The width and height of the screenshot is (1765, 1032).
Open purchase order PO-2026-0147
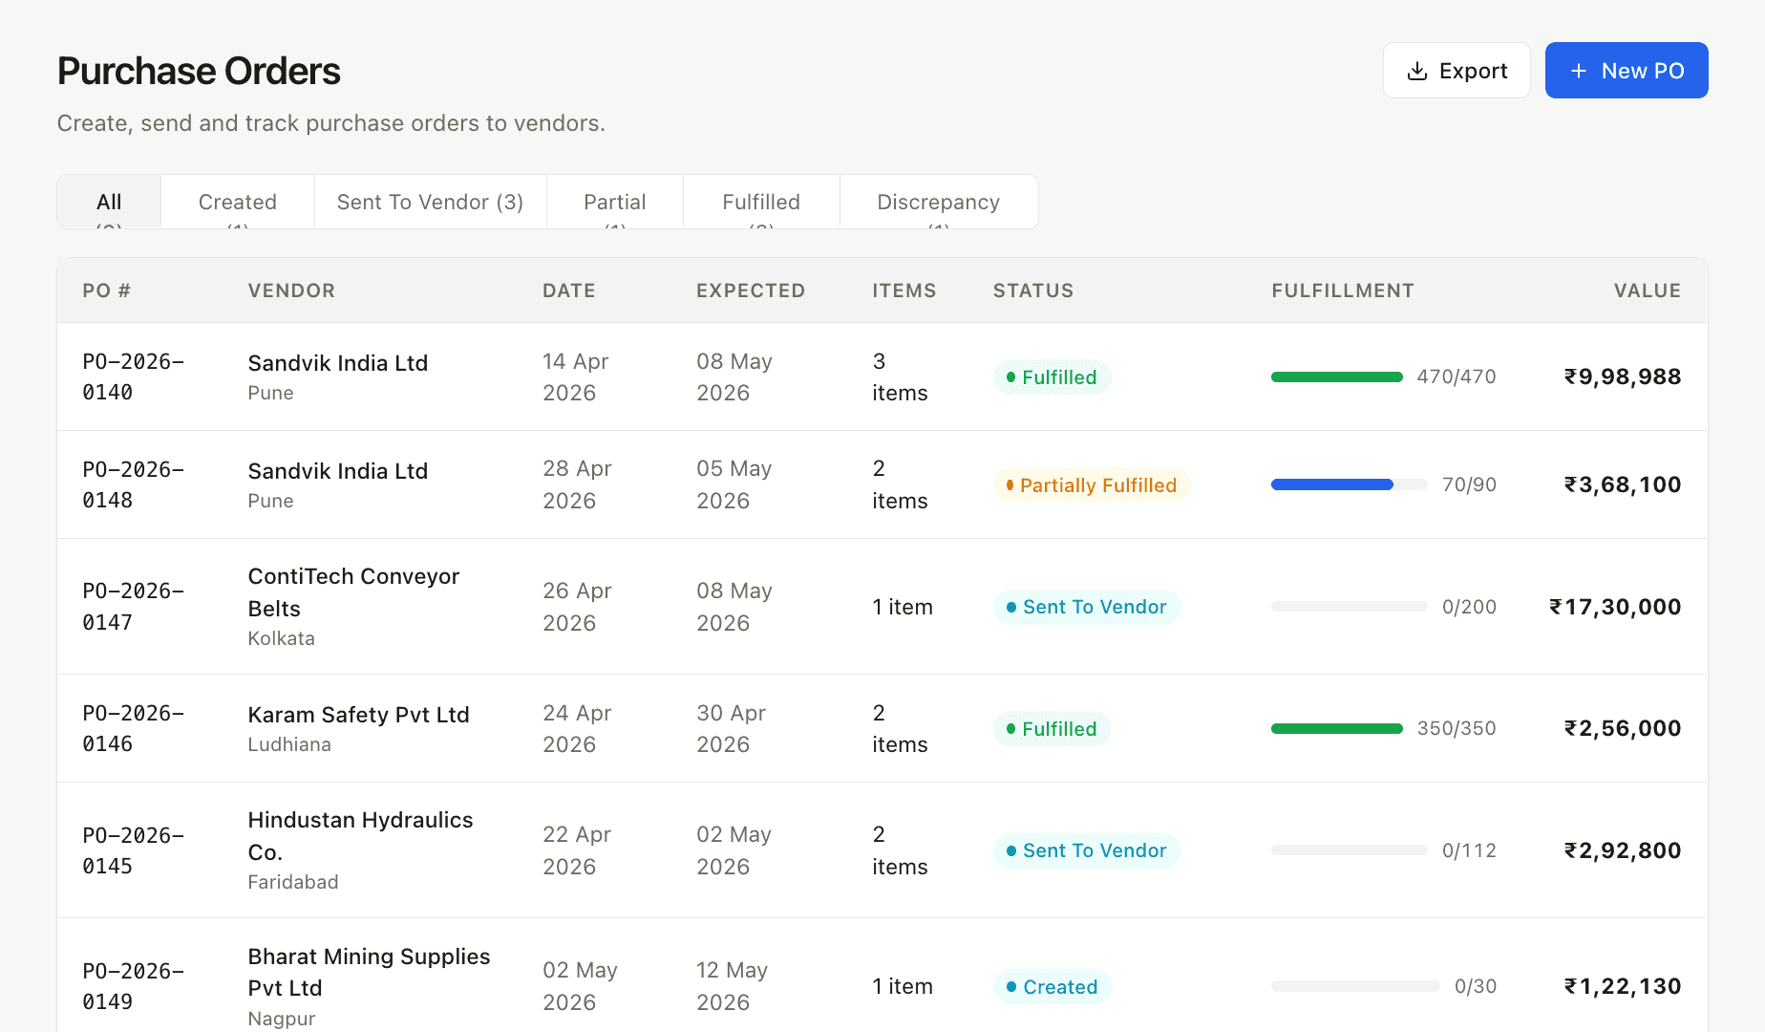coord(134,607)
